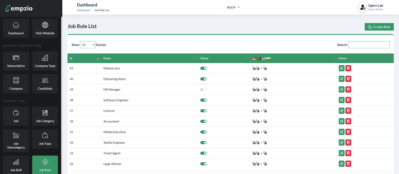Edit the Textile Engineer role

click(x=342, y=143)
